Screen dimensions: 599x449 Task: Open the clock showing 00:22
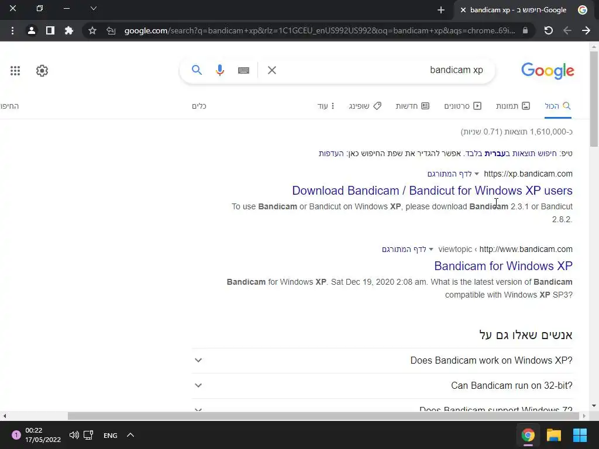click(x=43, y=435)
